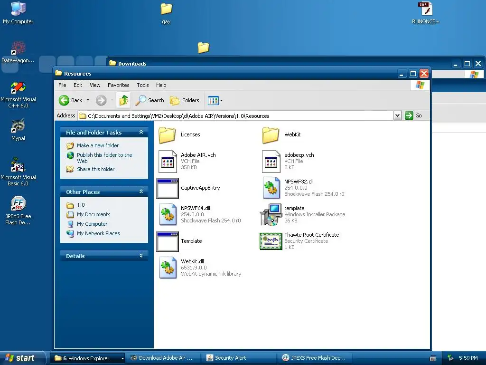Open the Views toolbar dropdown
Image resolution: width=486 pixels, height=365 pixels.
click(215, 100)
